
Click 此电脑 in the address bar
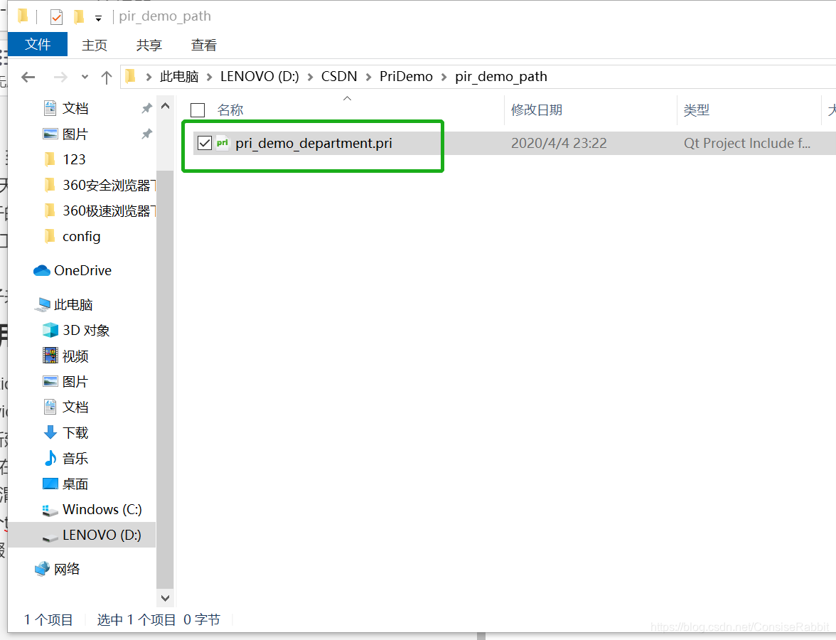click(179, 77)
